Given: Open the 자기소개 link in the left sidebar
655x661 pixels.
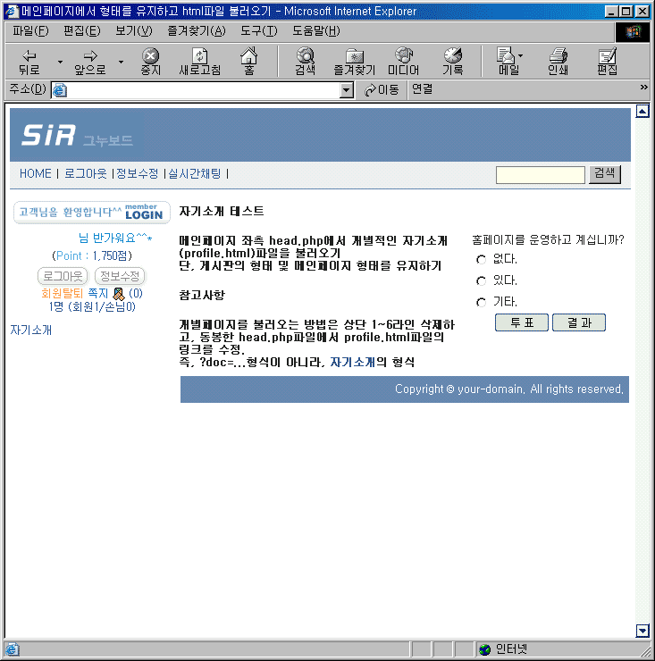Looking at the screenshot, I should click(x=31, y=330).
